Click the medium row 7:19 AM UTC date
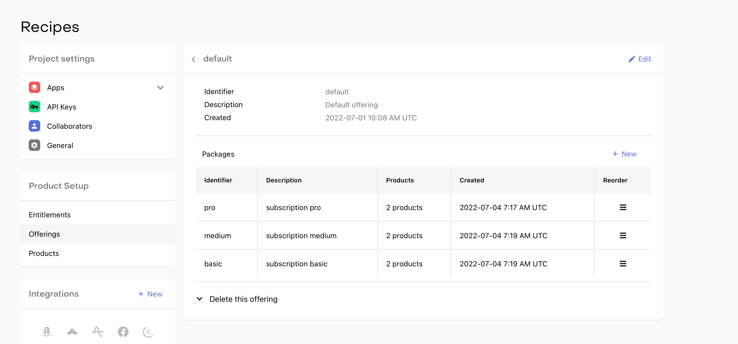738x344 pixels. tap(503, 235)
